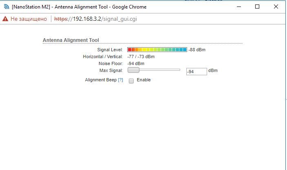Open the 'Не защищено' site security info
This screenshot has width=287, height=170.
click(29, 19)
